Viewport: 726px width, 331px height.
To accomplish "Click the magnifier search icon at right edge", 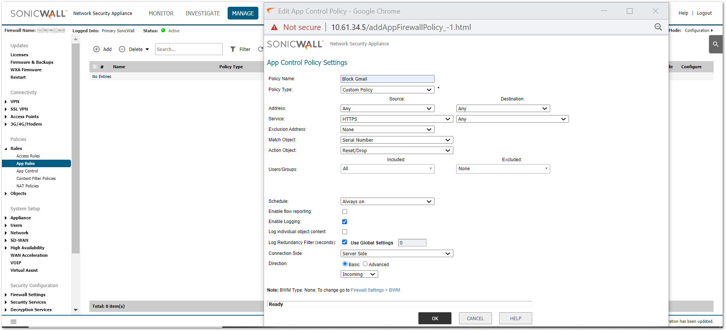I will click(x=715, y=44).
